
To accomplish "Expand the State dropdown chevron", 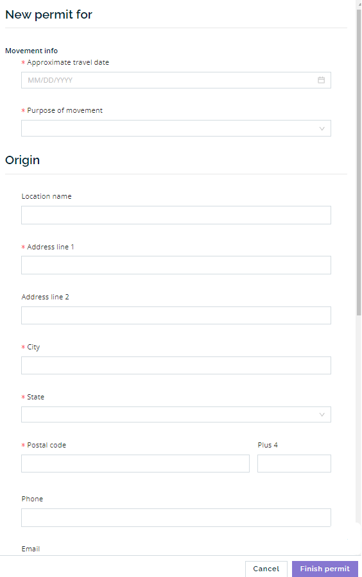I will pos(322,414).
